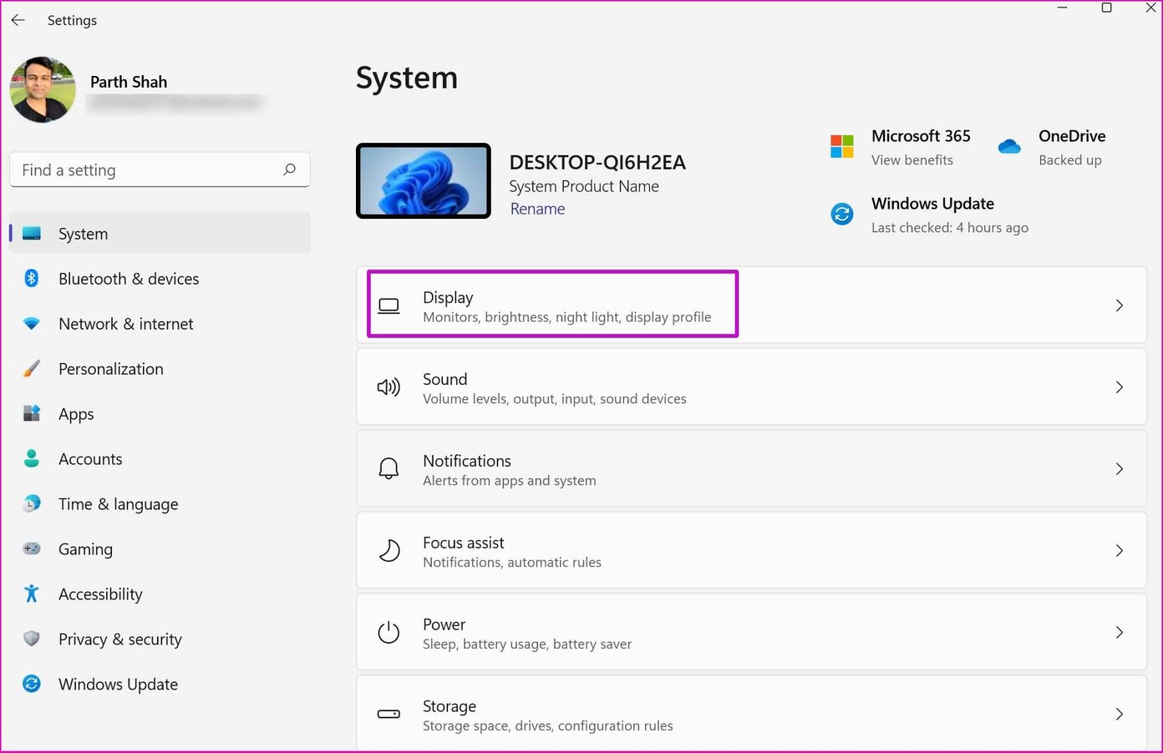This screenshot has width=1163, height=753.
Task: Click the Bluetooth icon in sidebar
Action: click(32, 279)
